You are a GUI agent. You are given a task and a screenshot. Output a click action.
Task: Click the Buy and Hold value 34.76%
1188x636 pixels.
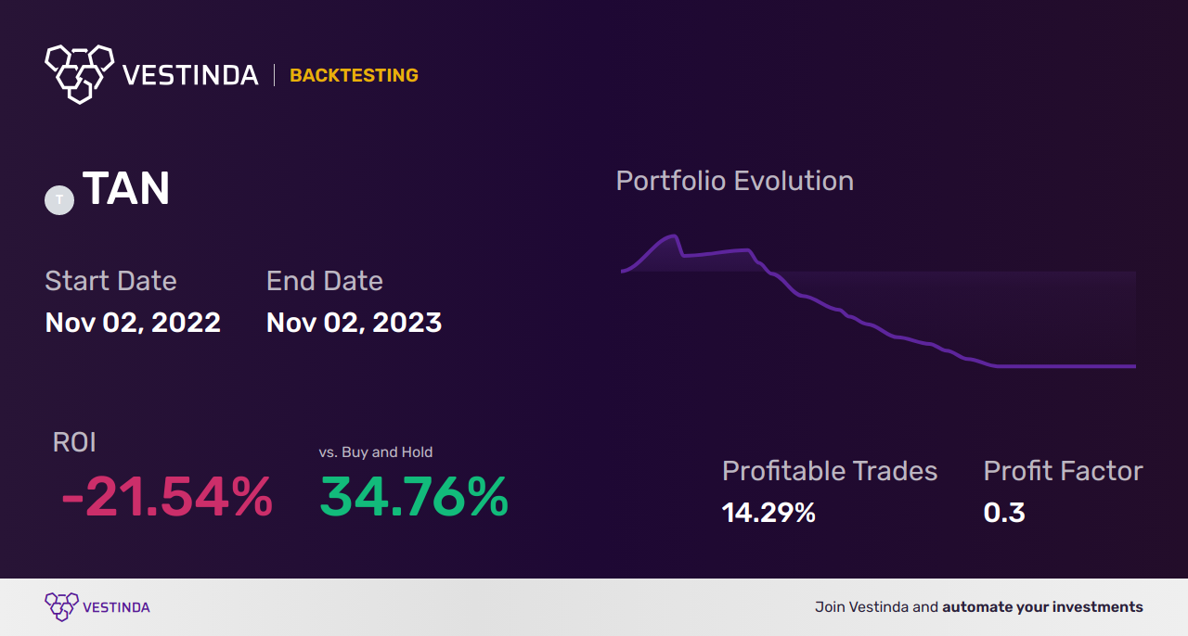[x=414, y=498]
